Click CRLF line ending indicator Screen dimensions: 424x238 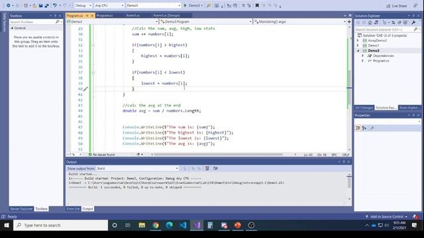[346, 155]
